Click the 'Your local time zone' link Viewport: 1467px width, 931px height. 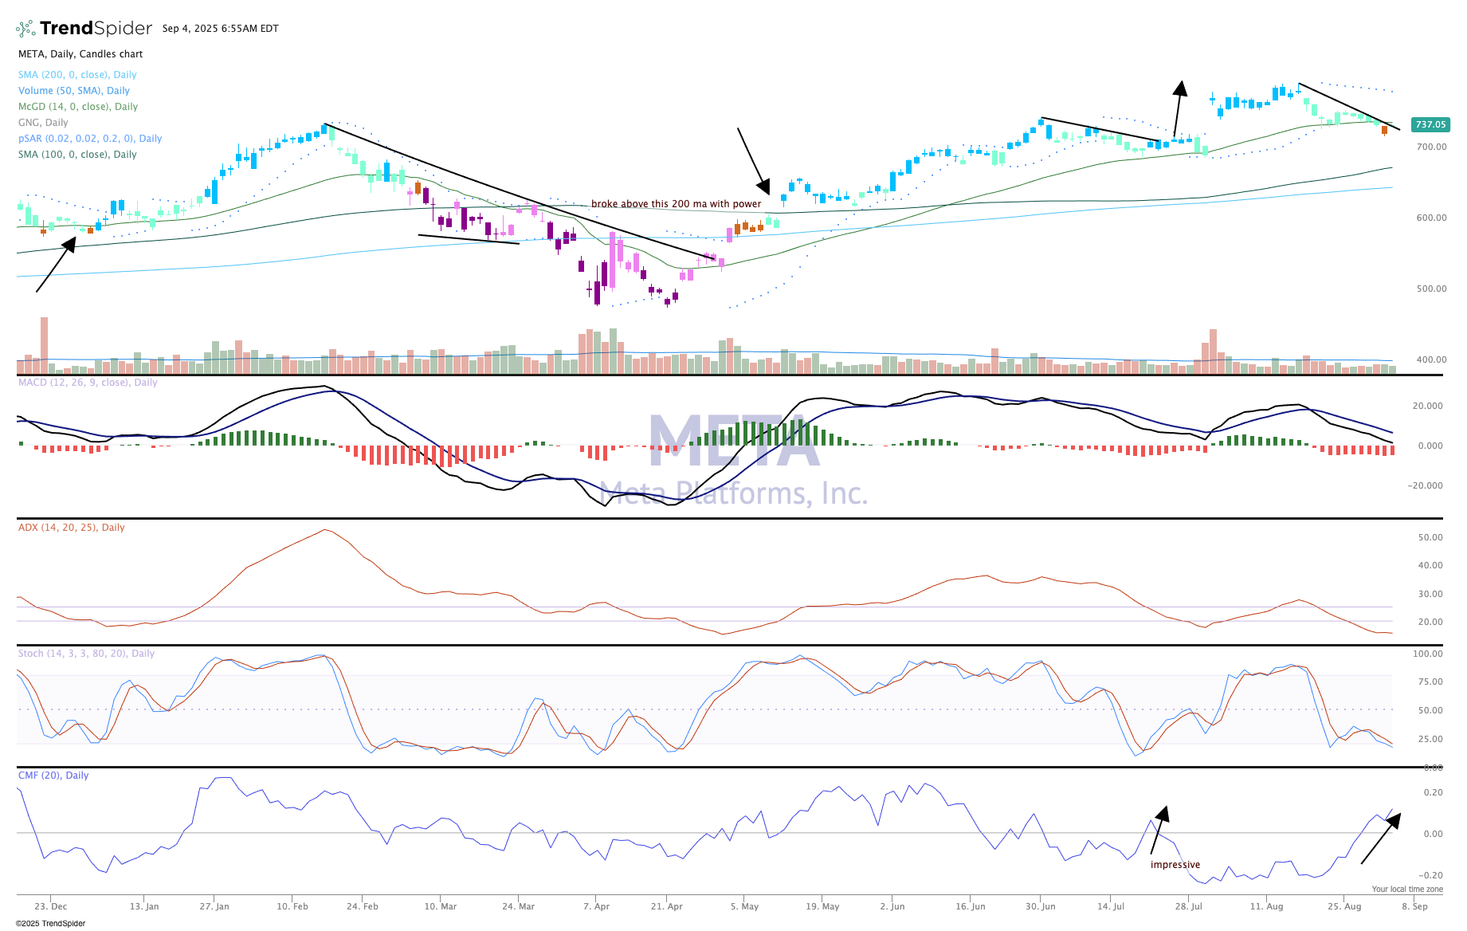pos(1406,889)
